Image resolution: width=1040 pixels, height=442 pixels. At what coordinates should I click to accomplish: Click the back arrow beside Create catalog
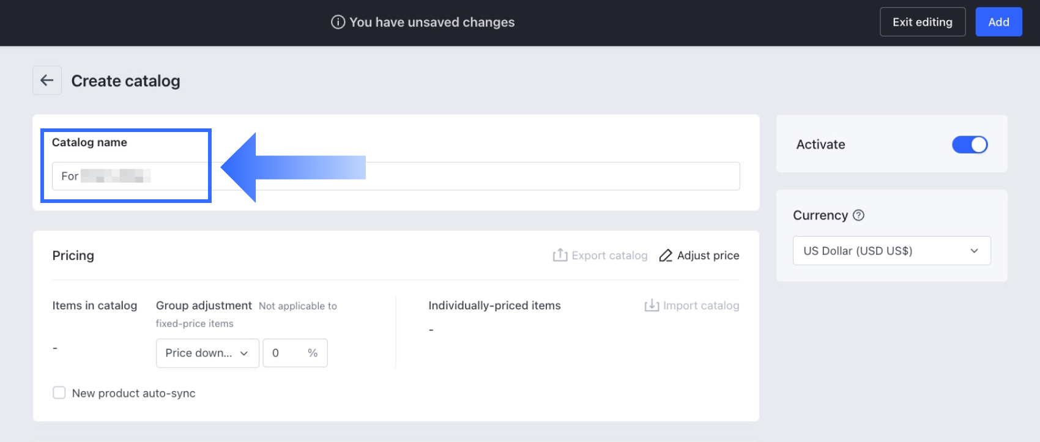coord(47,80)
